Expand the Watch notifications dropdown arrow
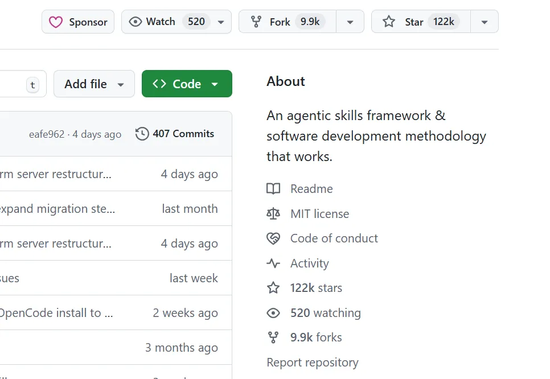 (x=221, y=22)
